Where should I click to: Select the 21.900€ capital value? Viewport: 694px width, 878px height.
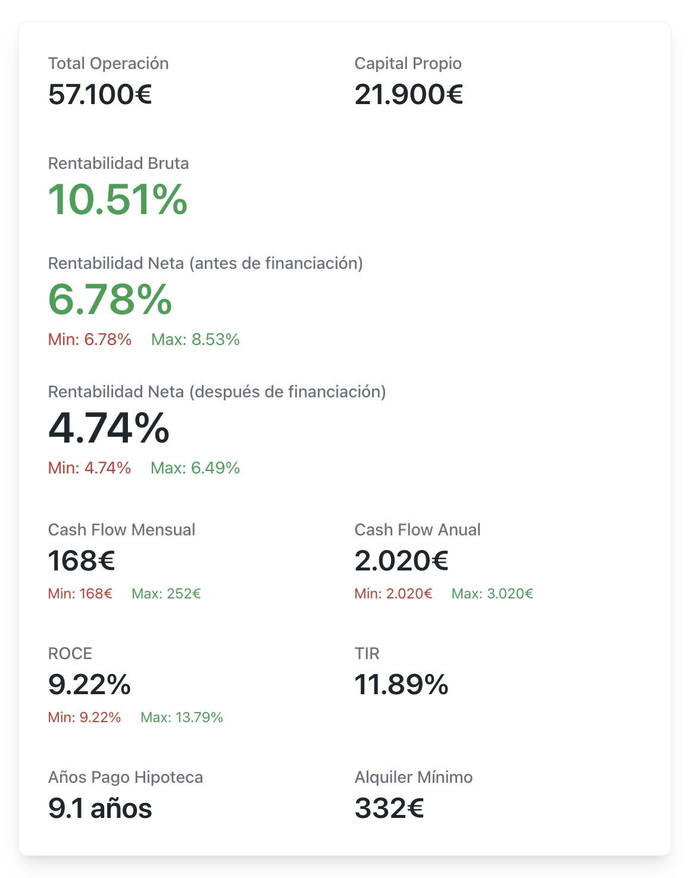click(x=408, y=94)
